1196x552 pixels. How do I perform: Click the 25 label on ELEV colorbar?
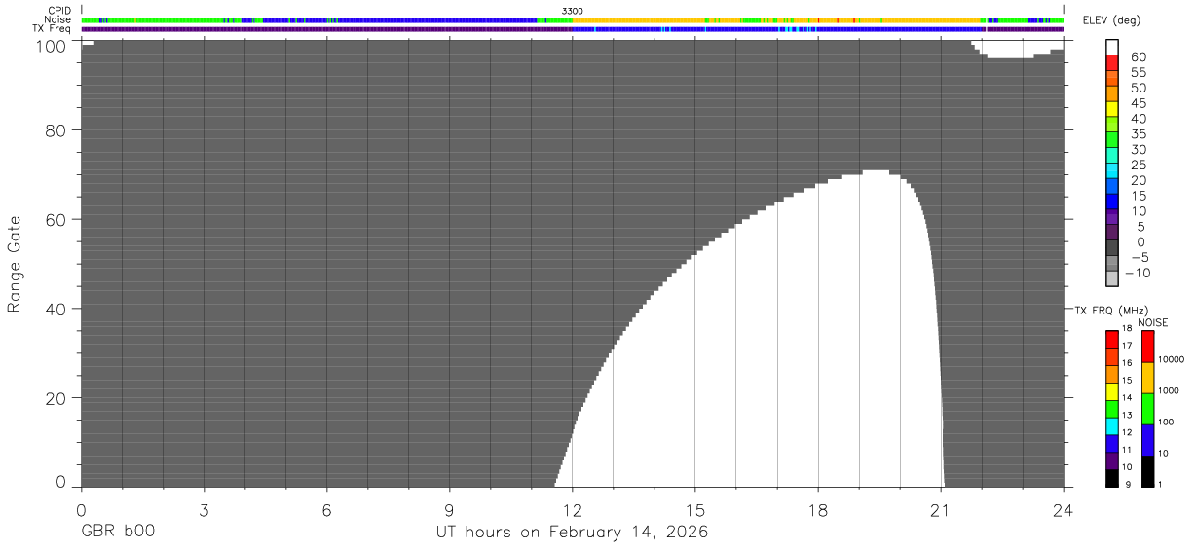1138,166
